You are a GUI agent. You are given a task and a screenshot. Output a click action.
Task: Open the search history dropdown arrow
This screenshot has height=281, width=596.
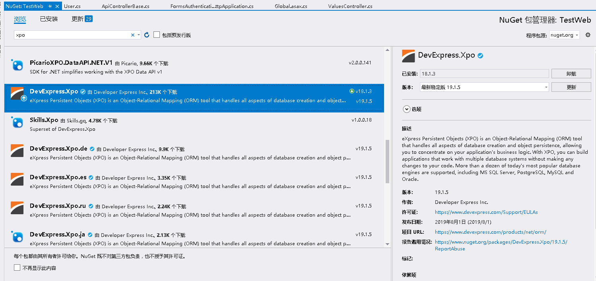pos(139,35)
